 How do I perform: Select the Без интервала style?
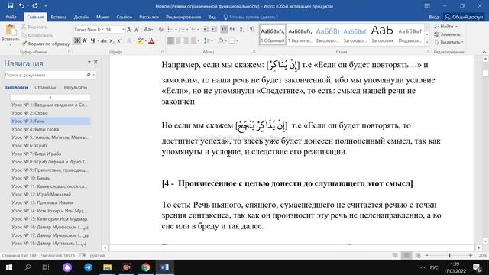(x=300, y=35)
